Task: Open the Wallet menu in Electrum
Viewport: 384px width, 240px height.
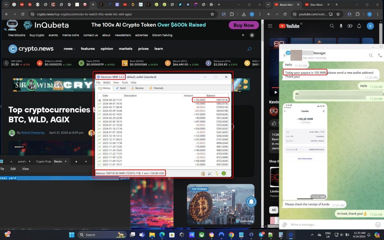Action: coord(106,82)
